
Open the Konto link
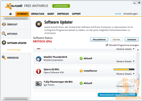tap(118, 14)
